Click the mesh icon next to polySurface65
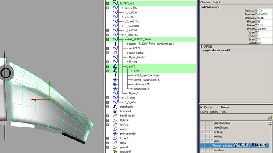The width and height of the screenshot is (273, 153). point(115,134)
